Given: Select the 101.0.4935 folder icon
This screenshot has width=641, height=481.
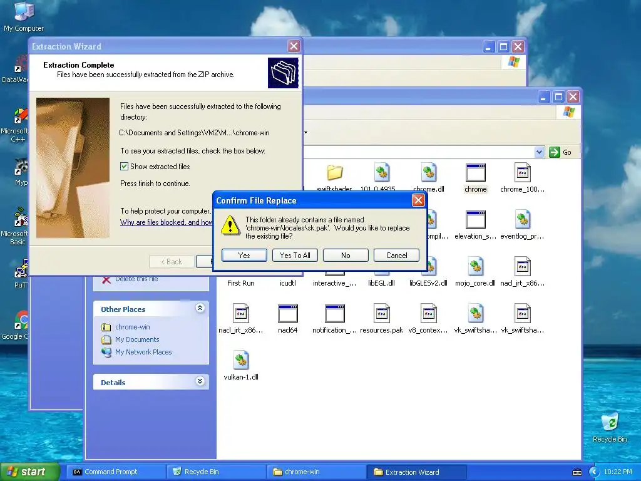Looking at the screenshot, I should point(381,173).
